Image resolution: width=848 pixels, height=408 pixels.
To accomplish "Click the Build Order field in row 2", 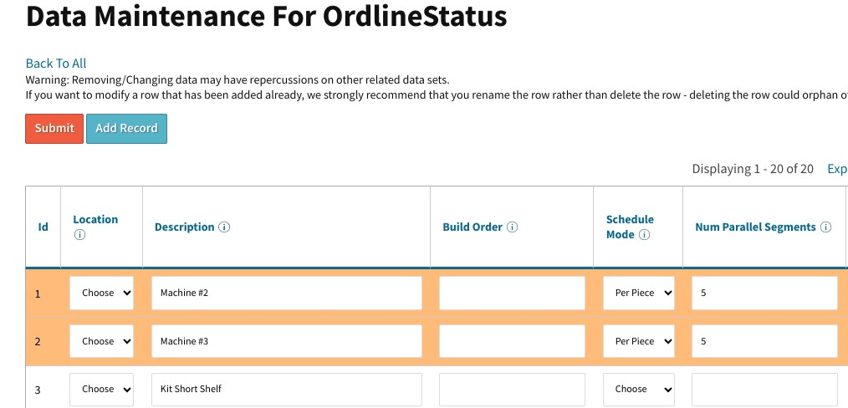I will 512,341.
